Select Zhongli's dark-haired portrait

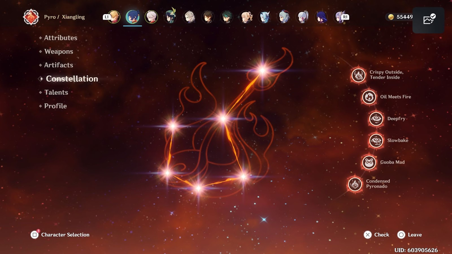click(208, 17)
